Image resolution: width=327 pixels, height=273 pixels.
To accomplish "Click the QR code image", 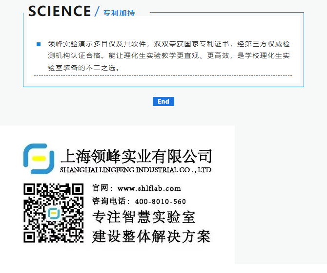I will pos(54,213).
